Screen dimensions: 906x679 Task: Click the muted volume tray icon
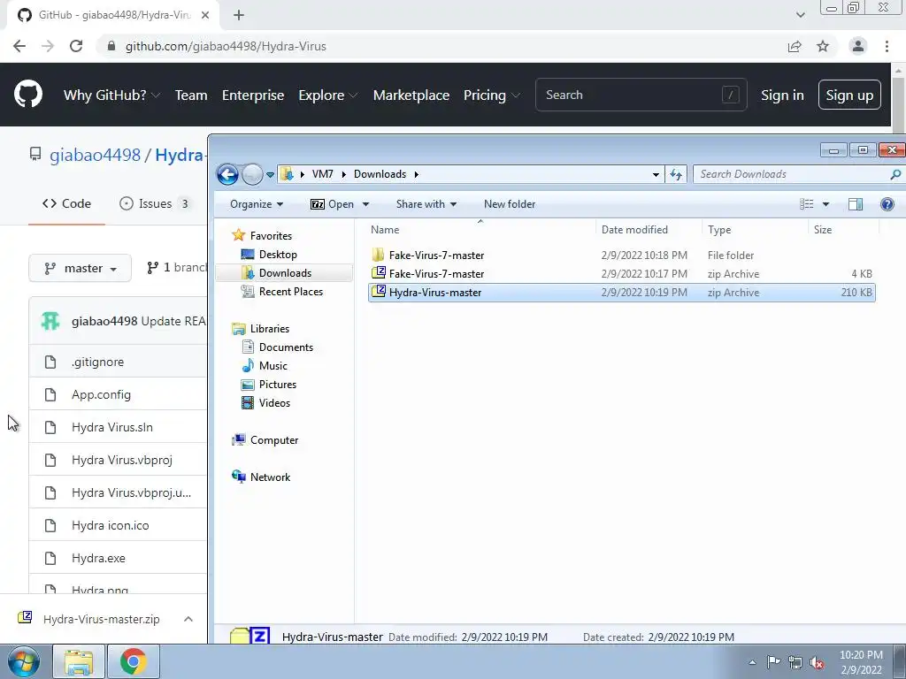(x=817, y=662)
